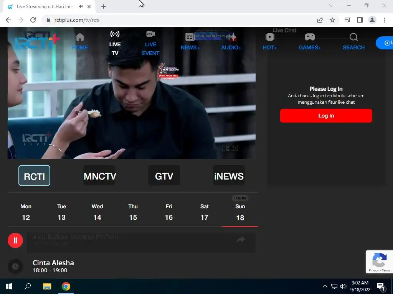Open the reCAPTCHA Privacy link
393x294 pixels.
pyautogui.click(x=373, y=270)
